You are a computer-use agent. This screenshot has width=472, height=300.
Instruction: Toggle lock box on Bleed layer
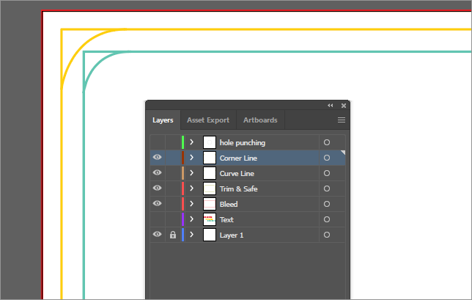(x=173, y=204)
